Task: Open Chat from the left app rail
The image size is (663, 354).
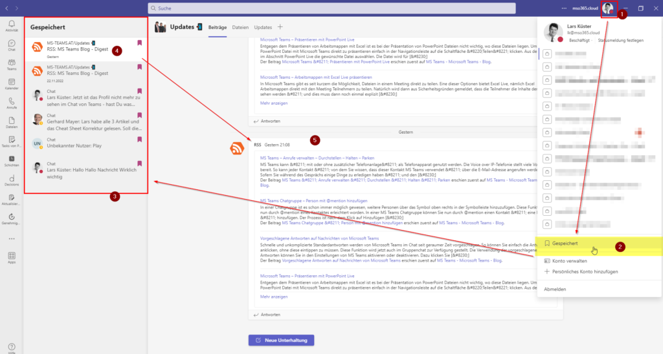Action: pos(12,45)
